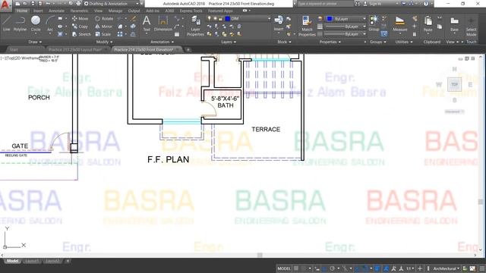Expand the Layers panel title

pos(229,42)
